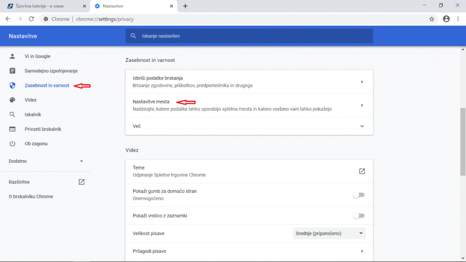Click the Zasebnost in varnost shield icon
Image resolution: width=466 pixels, height=262 pixels.
coord(12,86)
